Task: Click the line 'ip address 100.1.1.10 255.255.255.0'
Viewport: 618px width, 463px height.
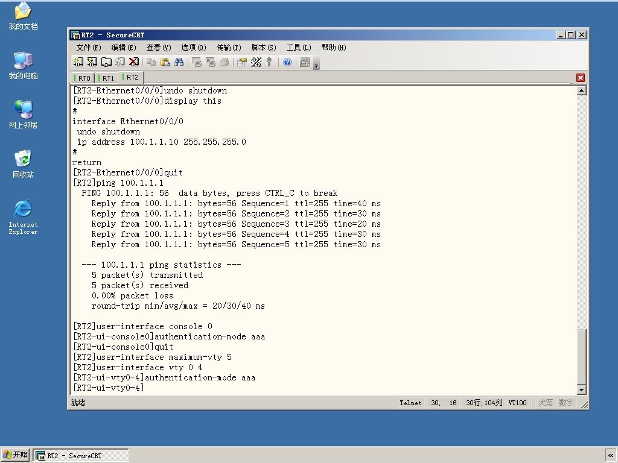Action: point(161,142)
